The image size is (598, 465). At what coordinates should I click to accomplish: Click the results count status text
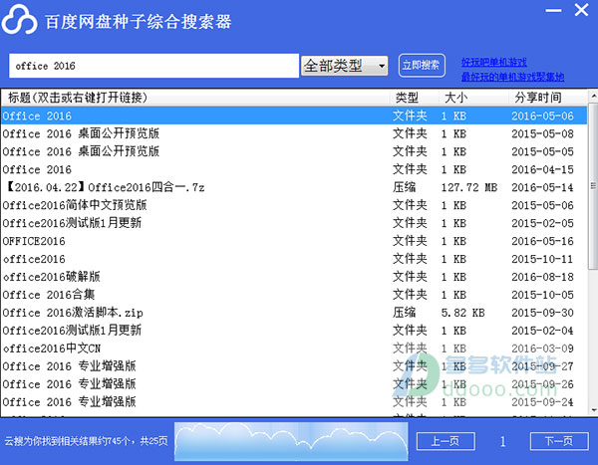[86, 441]
